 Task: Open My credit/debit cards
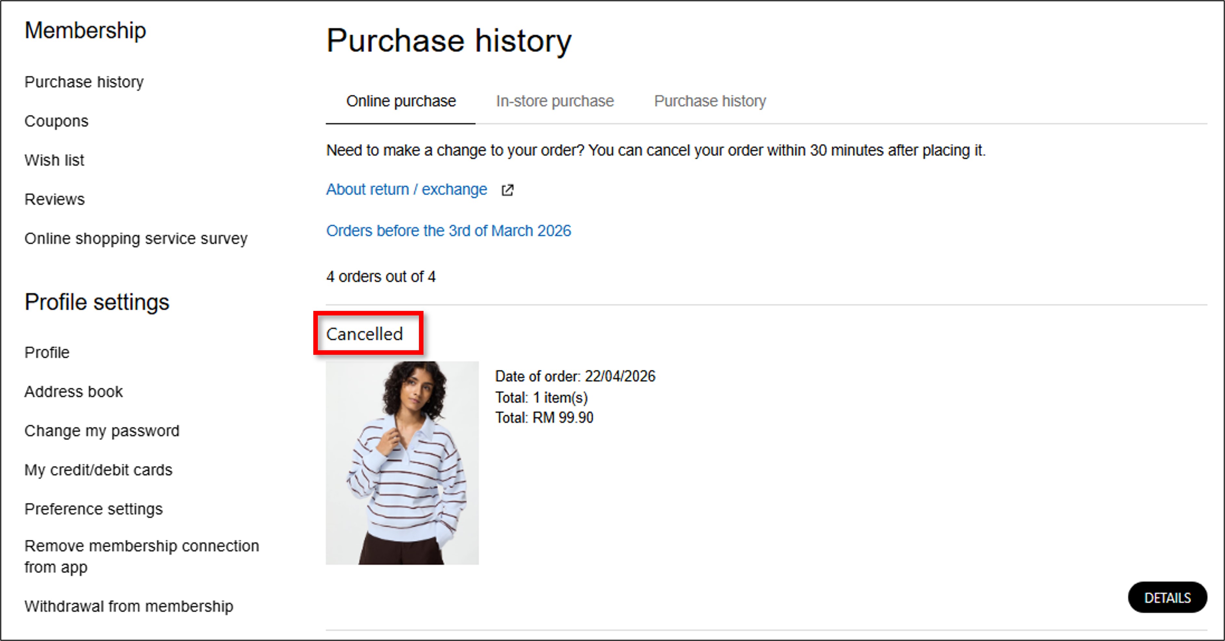pos(98,470)
